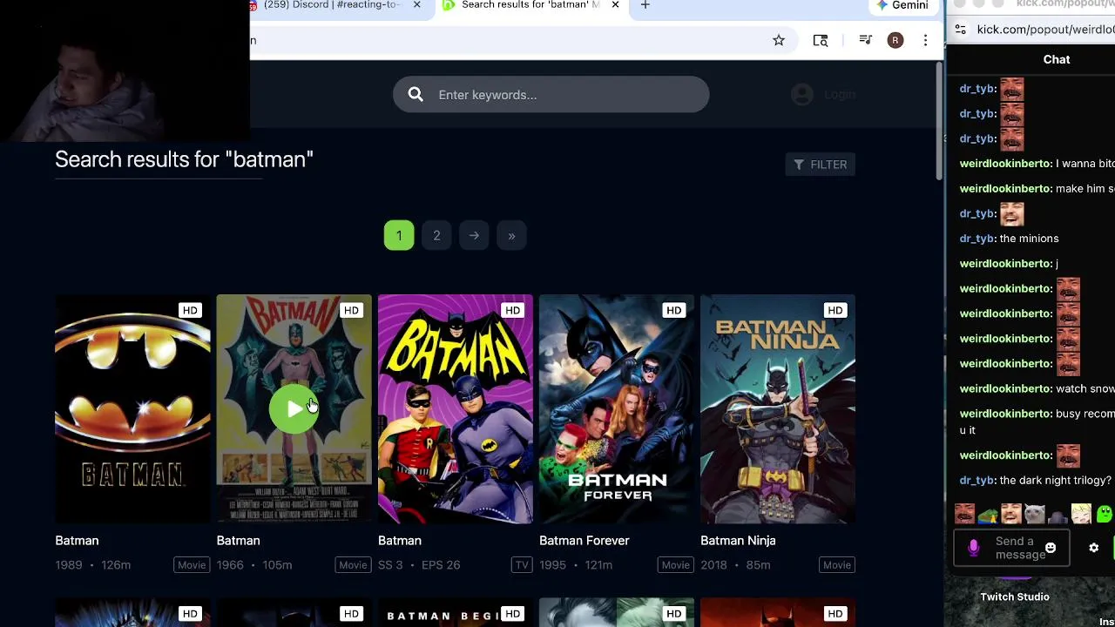Open the emoji picker in chat
Image resolution: width=1115 pixels, height=627 pixels.
pyautogui.click(x=1051, y=548)
